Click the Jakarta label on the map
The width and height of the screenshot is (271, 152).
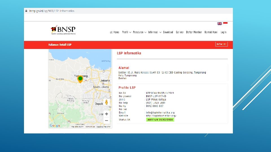click(105, 81)
